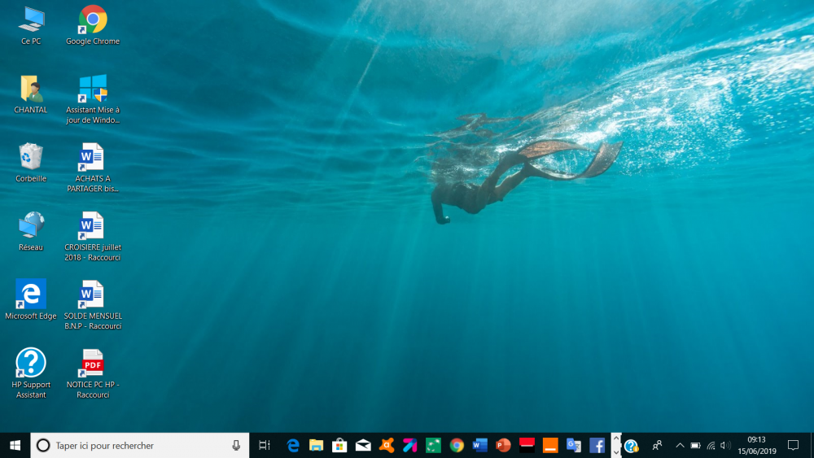Screen dimensions: 814x458
Task: Open the Wi-Fi network tray menu
Action: [x=711, y=445]
